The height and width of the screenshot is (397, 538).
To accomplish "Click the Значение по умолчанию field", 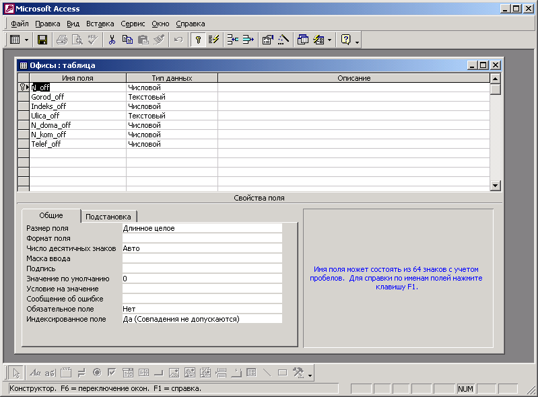I will (x=202, y=279).
